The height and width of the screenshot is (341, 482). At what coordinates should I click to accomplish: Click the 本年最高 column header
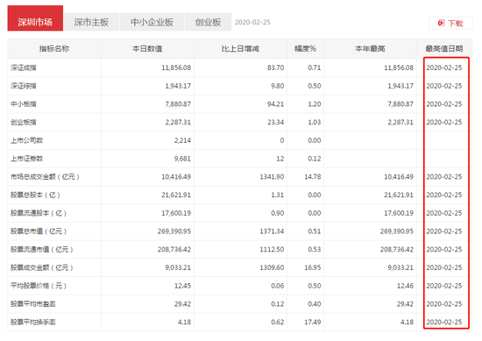point(370,48)
